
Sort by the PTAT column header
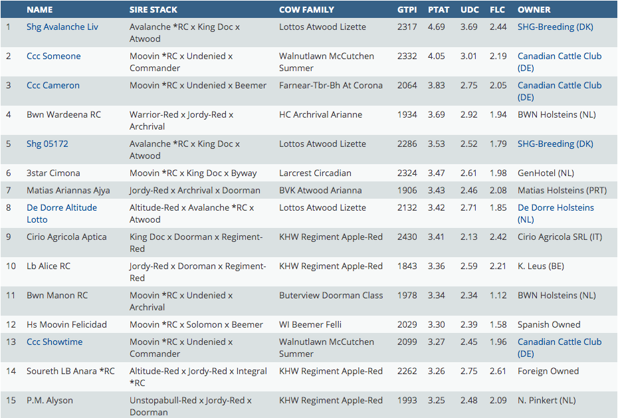coord(439,10)
